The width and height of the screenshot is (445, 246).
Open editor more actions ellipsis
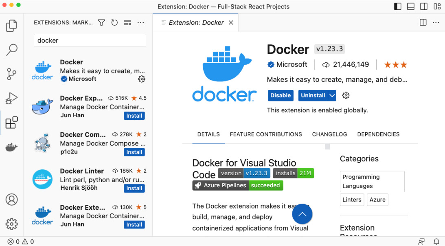(x=436, y=22)
